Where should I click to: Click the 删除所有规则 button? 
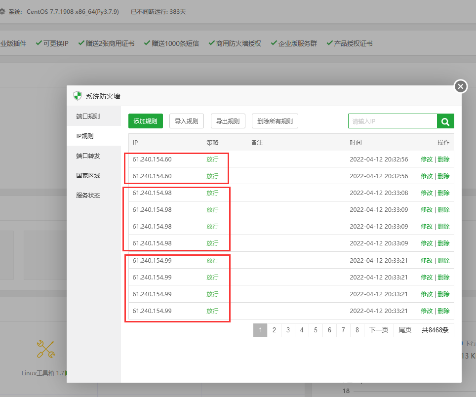pyautogui.click(x=275, y=121)
